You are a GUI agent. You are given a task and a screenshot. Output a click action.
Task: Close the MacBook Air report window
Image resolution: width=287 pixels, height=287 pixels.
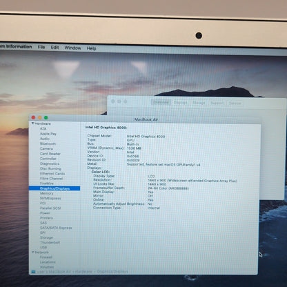33,117
